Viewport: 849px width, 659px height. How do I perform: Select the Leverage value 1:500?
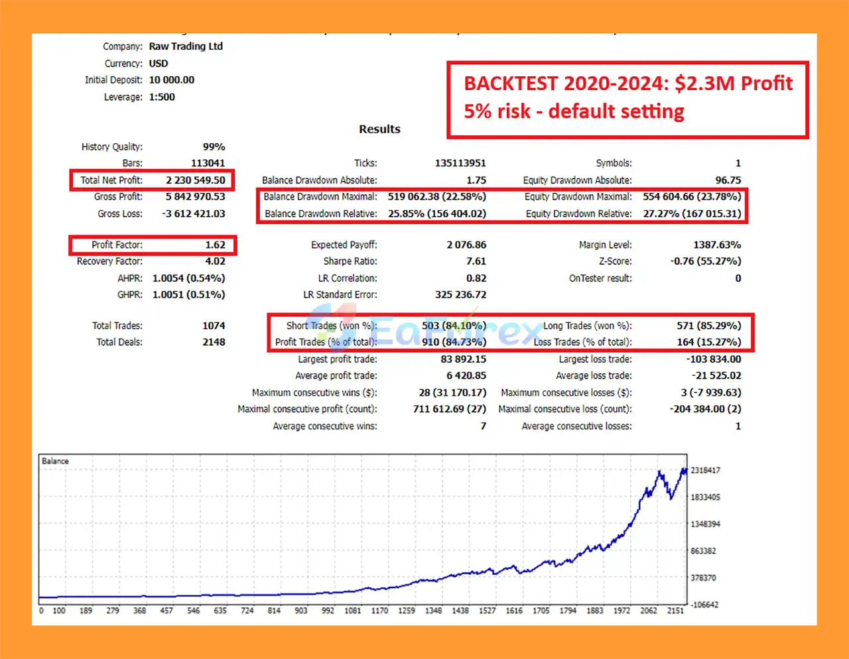pyautogui.click(x=162, y=97)
